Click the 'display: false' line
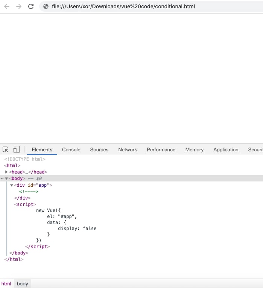 [x=77, y=228]
